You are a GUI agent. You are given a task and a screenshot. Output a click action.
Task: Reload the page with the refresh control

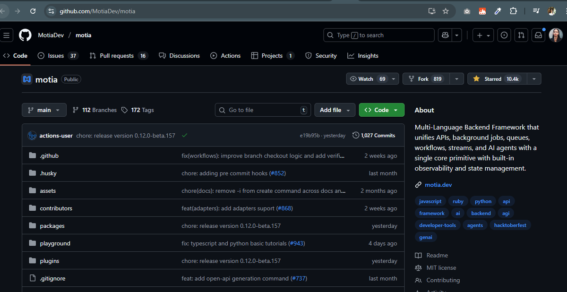[x=32, y=10]
